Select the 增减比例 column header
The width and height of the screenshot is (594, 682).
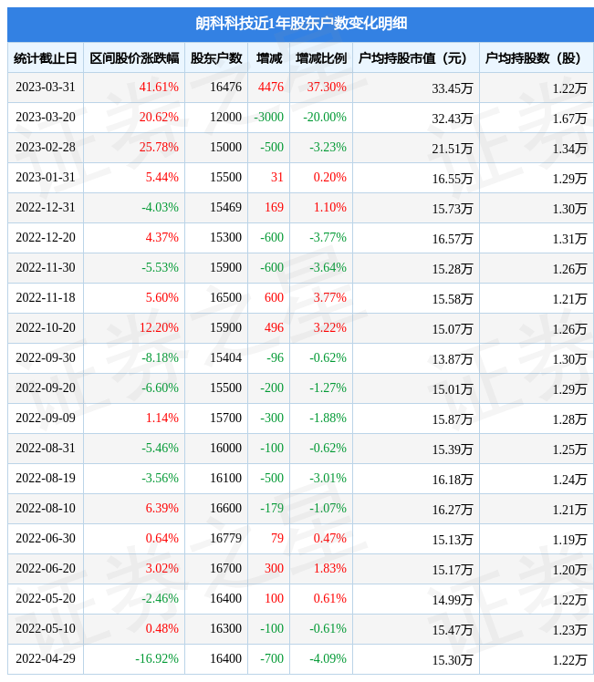(321, 57)
